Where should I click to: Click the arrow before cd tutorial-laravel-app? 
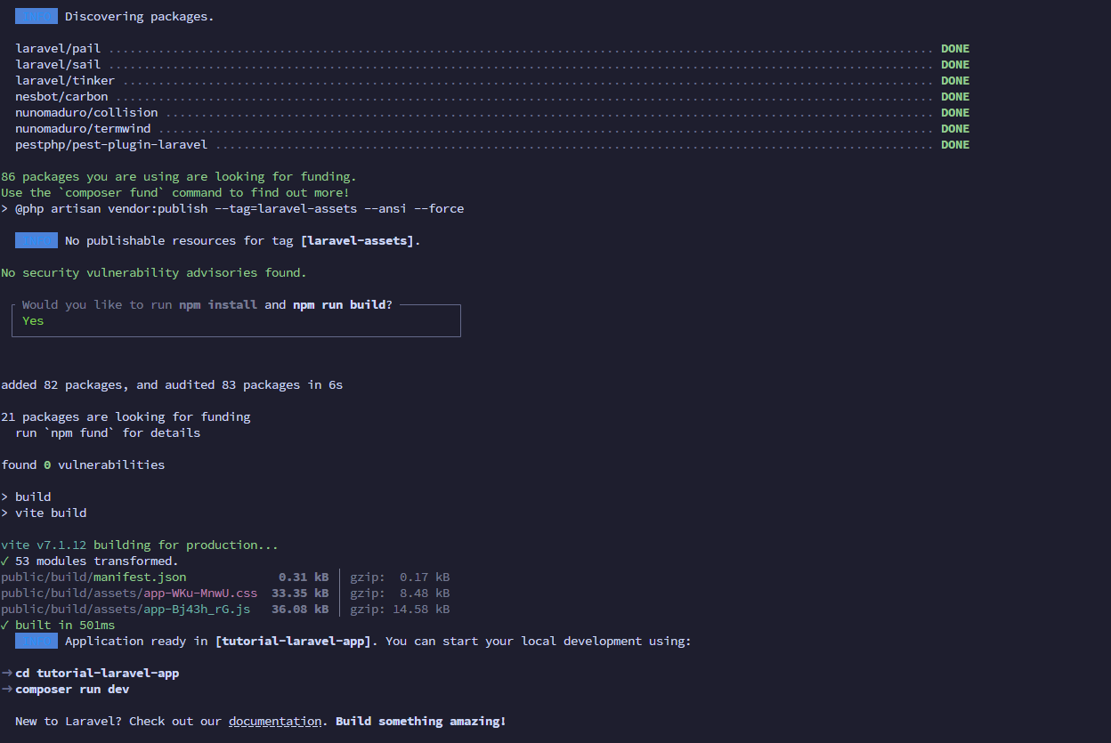6,674
